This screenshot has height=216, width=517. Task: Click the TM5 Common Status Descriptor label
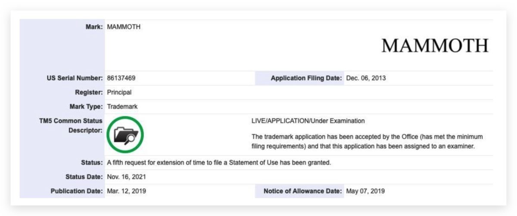pyautogui.click(x=71, y=125)
